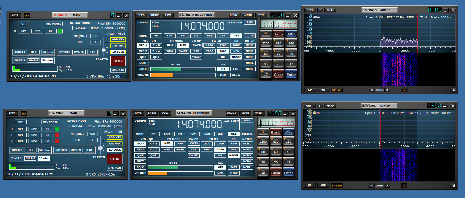The height and width of the screenshot is (198, 465).
Task: Click MEM PAN in 20-17-15m Main window
Action: click(x=115, y=168)
